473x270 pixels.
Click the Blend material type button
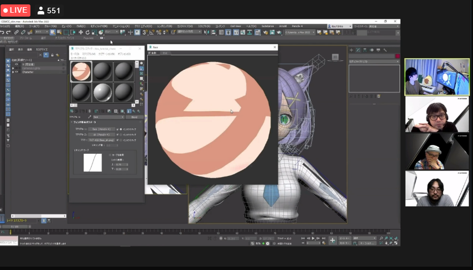134,117
